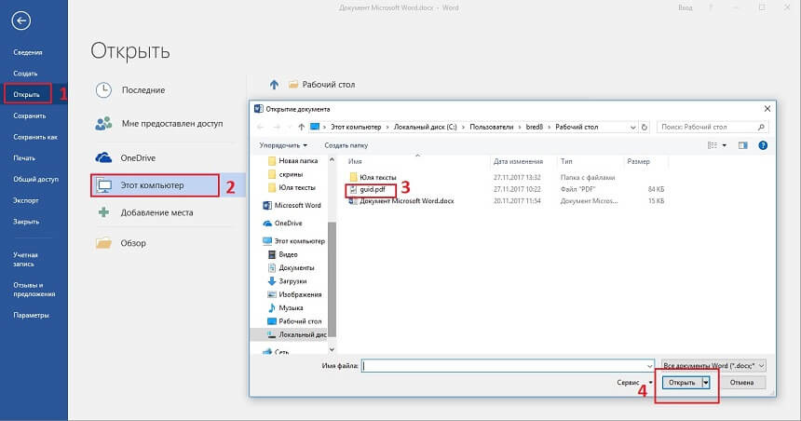
Task: Click the Recent (Последние) clock icon
Action: [x=104, y=90]
